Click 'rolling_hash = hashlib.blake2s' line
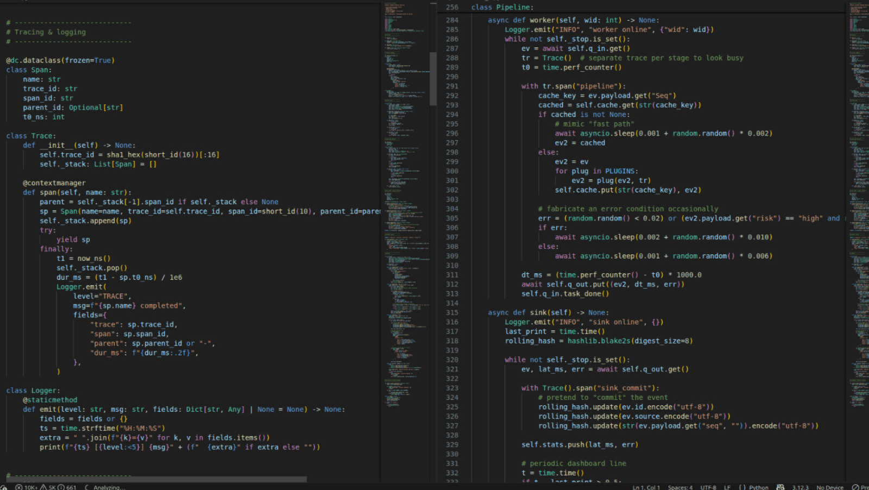The height and width of the screenshot is (490, 869). 599,341
